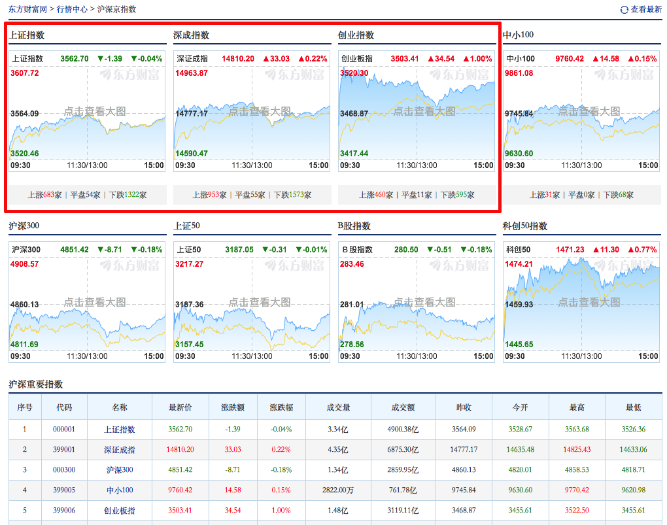Open the 上证指数 intraday chart thumbnail
Viewport: 667px width, 525px height.
[87, 111]
